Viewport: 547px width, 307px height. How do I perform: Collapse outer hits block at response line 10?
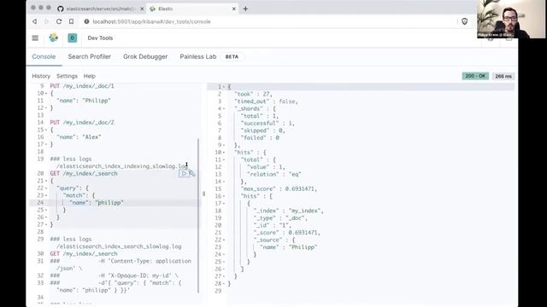[x=224, y=153]
